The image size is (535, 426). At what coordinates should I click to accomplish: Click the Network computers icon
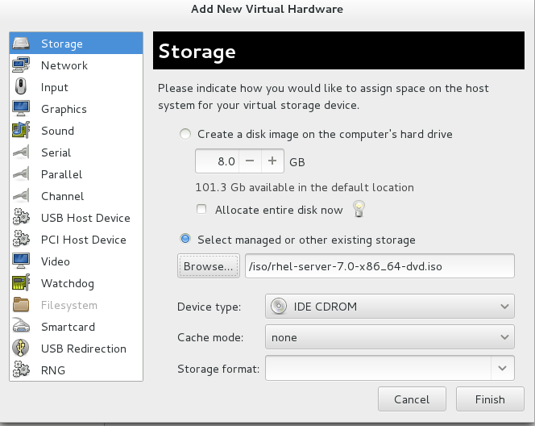[21, 65]
